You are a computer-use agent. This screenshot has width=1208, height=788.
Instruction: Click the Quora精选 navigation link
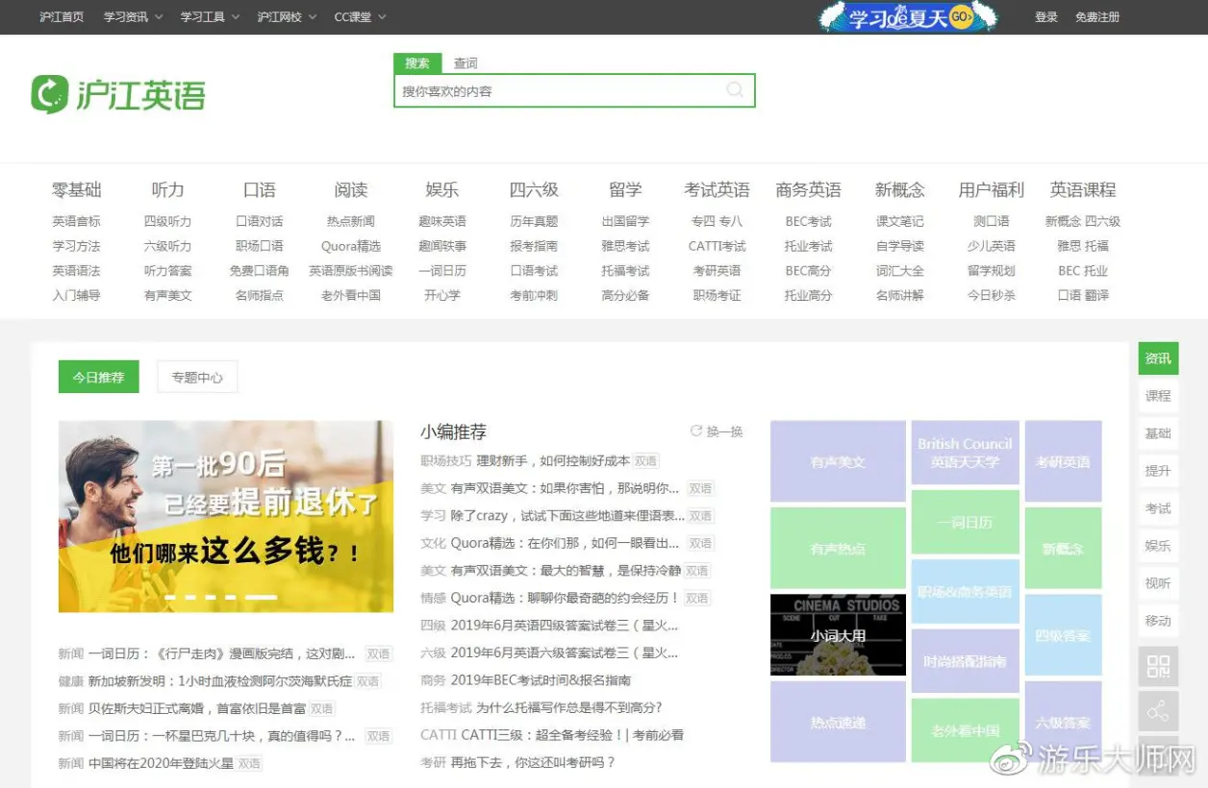351,246
